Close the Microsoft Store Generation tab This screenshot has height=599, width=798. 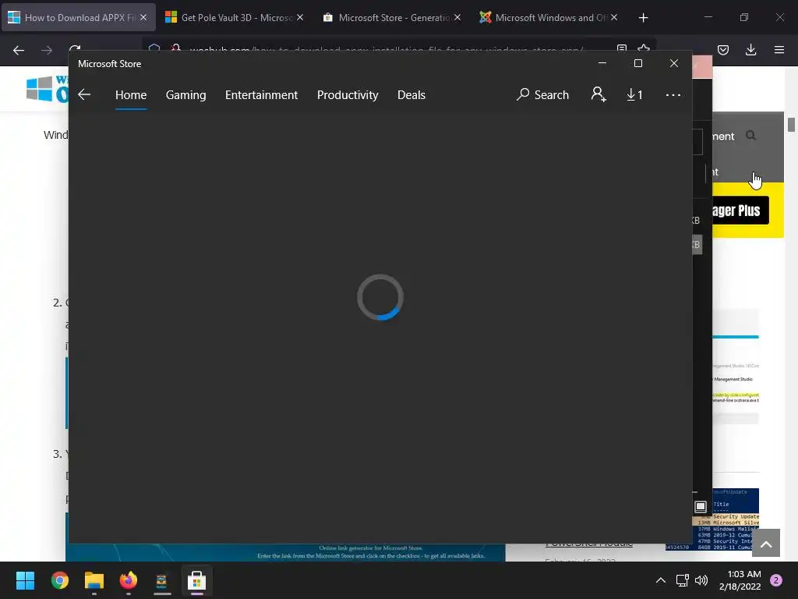pos(457,17)
